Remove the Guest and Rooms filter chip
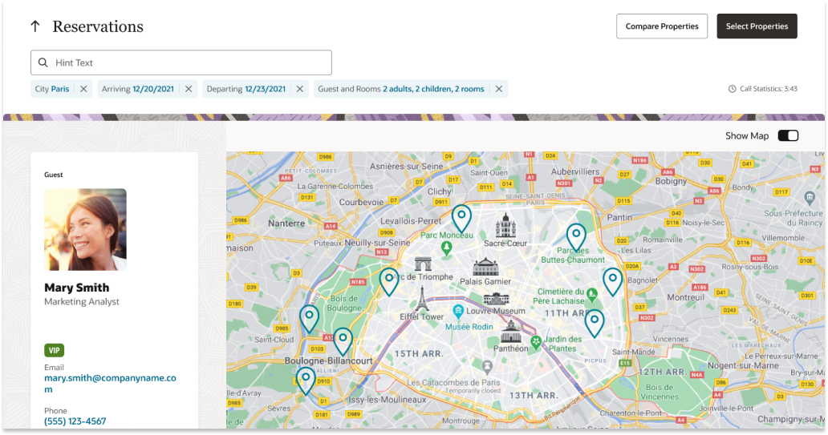This screenshot has height=435, width=828. click(x=499, y=89)
